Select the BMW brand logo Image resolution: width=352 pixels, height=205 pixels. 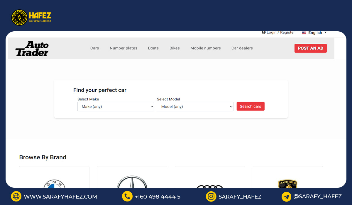click(x=54, y=184)
